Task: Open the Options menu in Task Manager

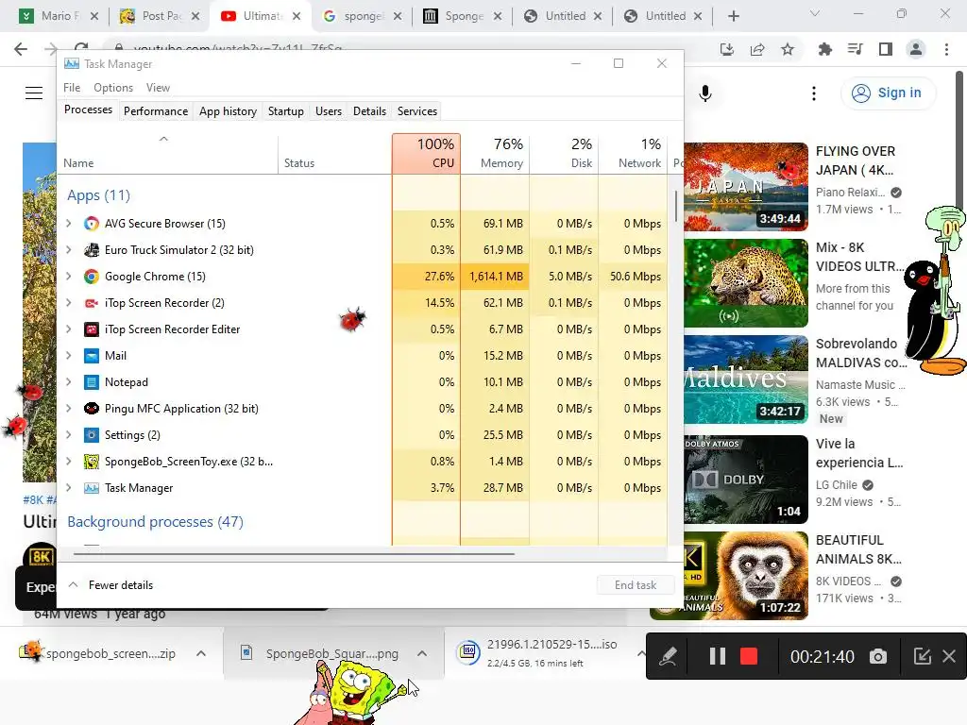Action: [113, 88]
